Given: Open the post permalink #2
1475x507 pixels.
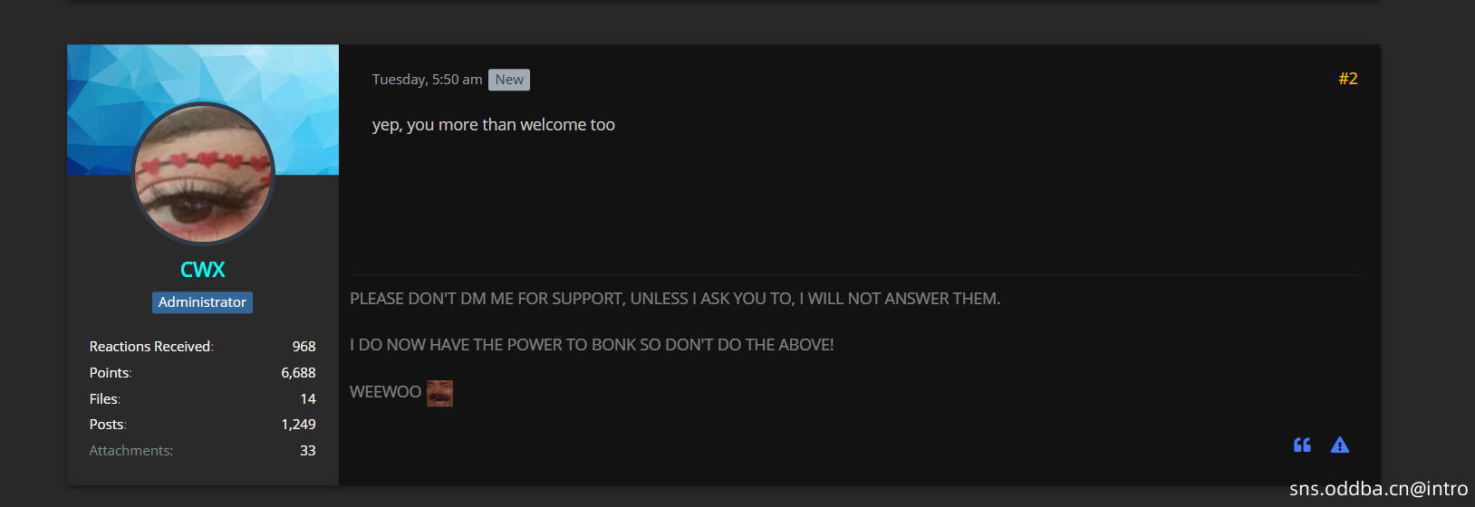Looking at the screenshot, I should pyautogui.click(x=1348, y=79).
